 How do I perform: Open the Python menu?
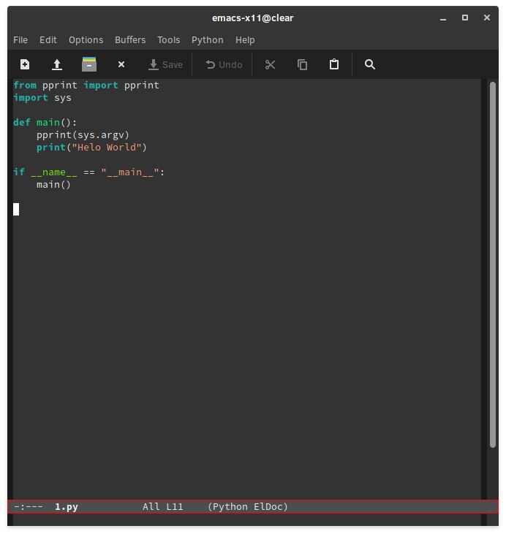[208, 40]
